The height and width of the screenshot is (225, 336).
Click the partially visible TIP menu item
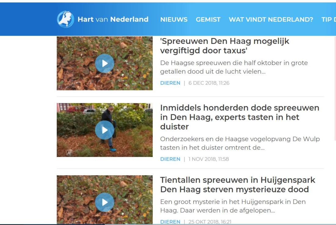click(328, 20)
